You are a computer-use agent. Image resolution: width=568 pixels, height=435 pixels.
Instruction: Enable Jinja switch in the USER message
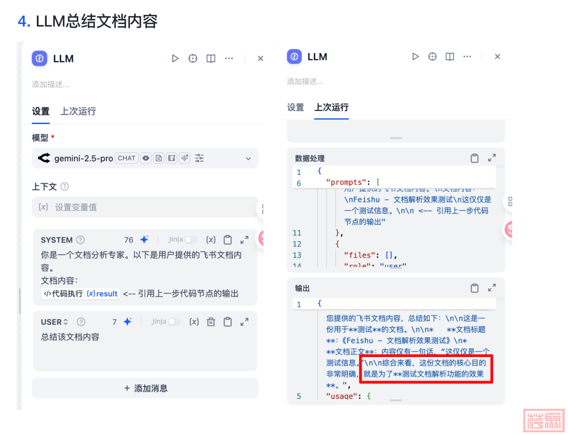pyautogui.click(x=174, y=322)
